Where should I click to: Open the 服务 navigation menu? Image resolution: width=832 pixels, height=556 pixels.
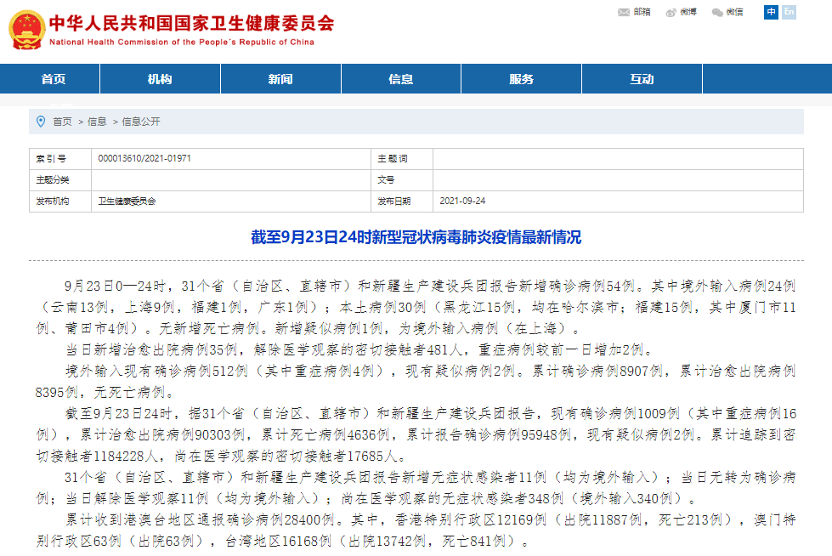(521, 78)
